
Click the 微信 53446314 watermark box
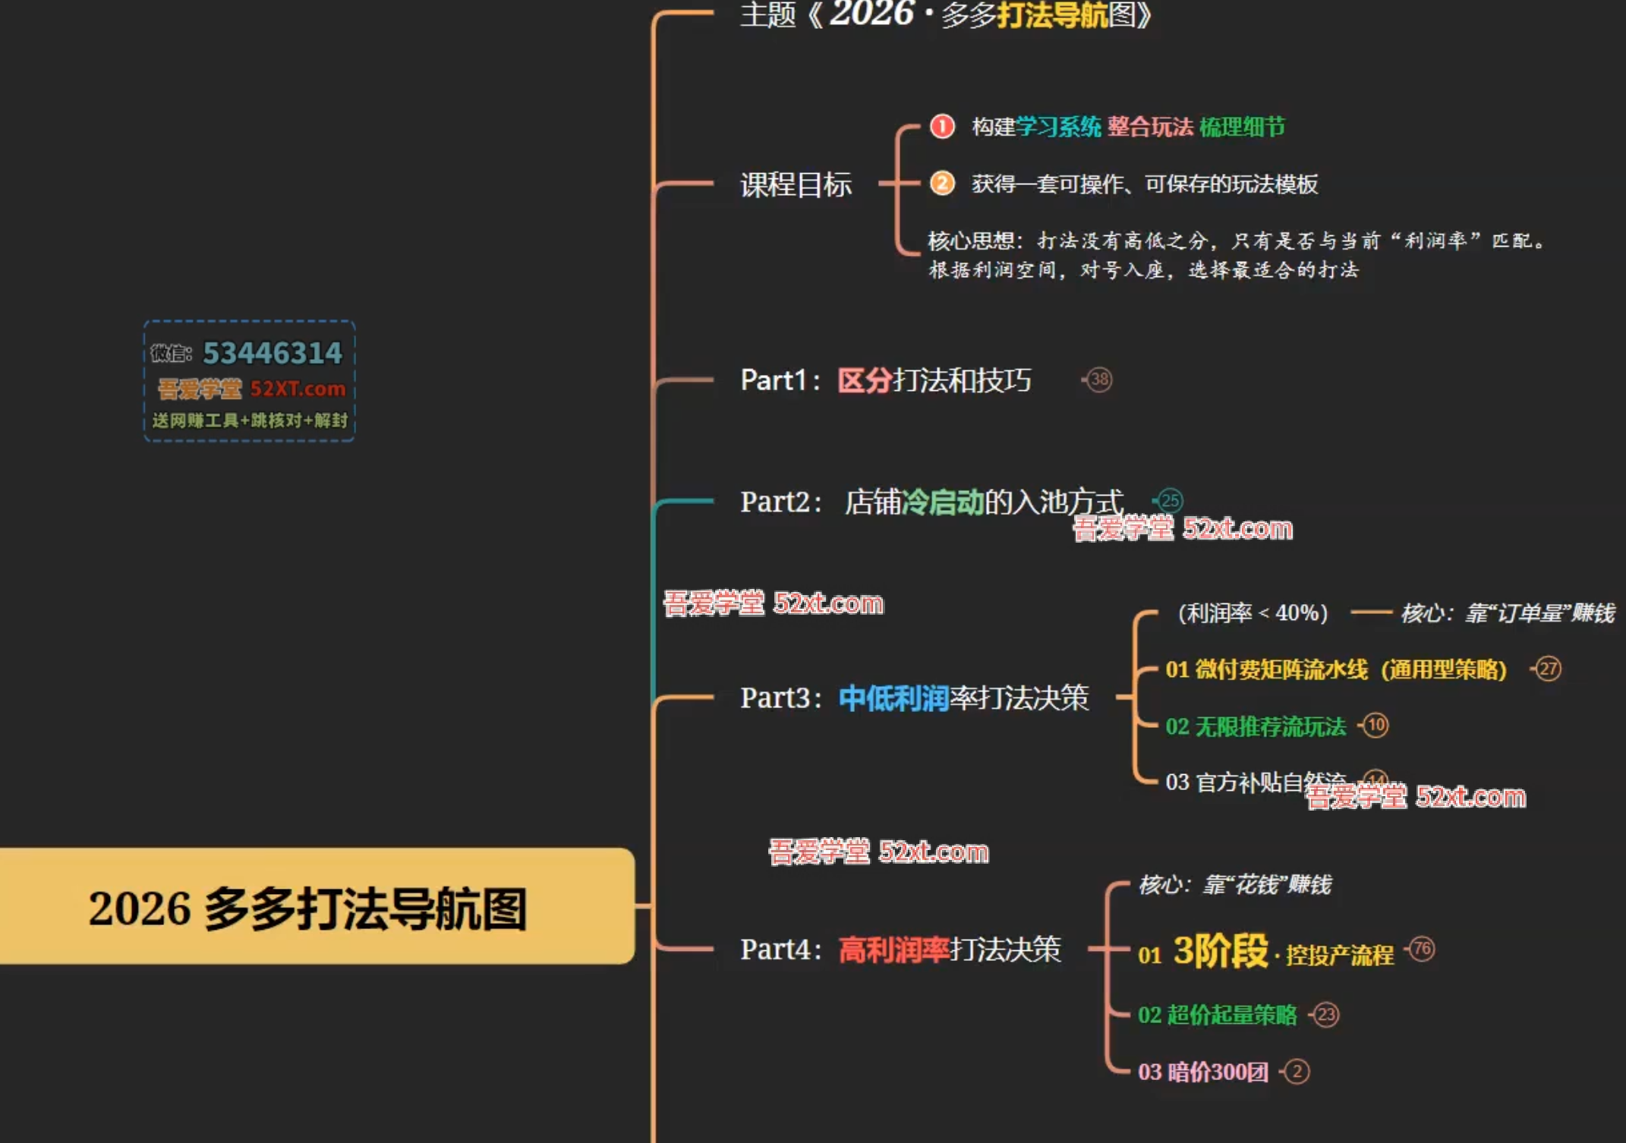coord(249,381)
